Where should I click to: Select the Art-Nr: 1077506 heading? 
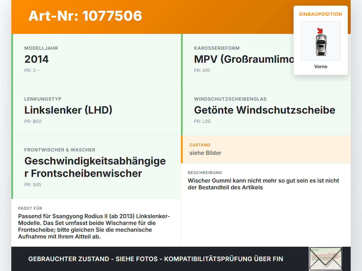point(85,16)
